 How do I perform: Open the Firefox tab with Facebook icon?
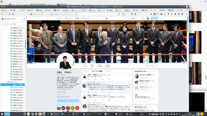(x=57, y=10)
